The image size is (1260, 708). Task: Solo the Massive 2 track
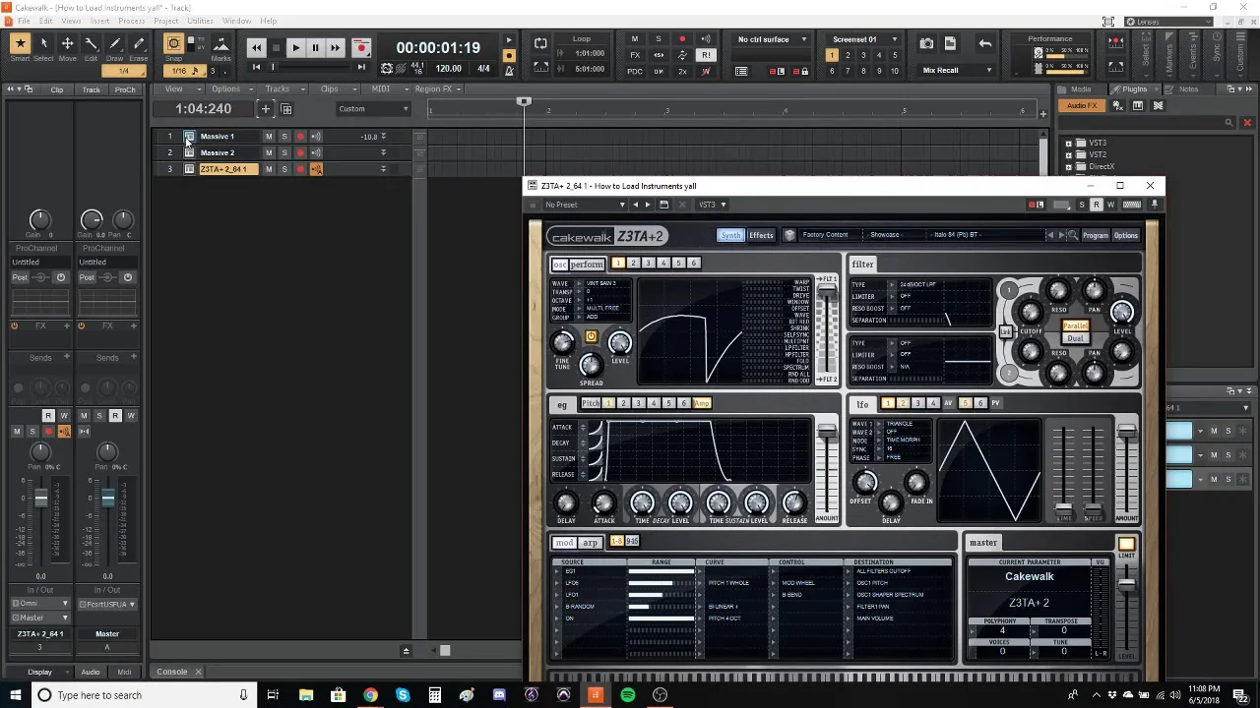coord(284,152)
